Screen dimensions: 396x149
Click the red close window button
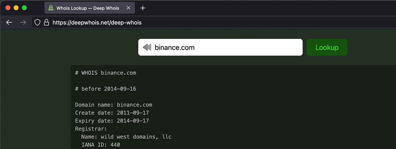coord(8,8)
